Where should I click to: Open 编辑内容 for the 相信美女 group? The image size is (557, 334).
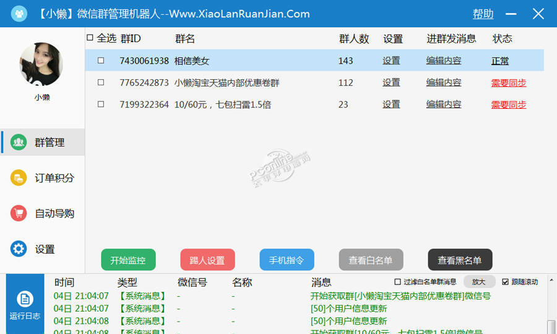pos(443,61)
